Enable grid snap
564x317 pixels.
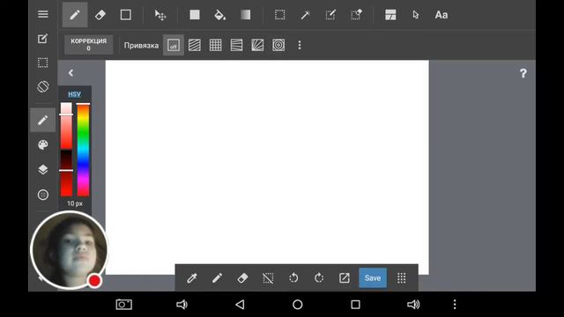point(215,45)
